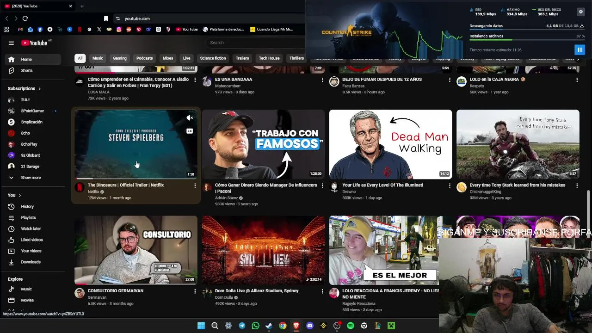
Task: Open options menu for CONSULTORIO GERMAIVAN video
Action: click(195, 291)
